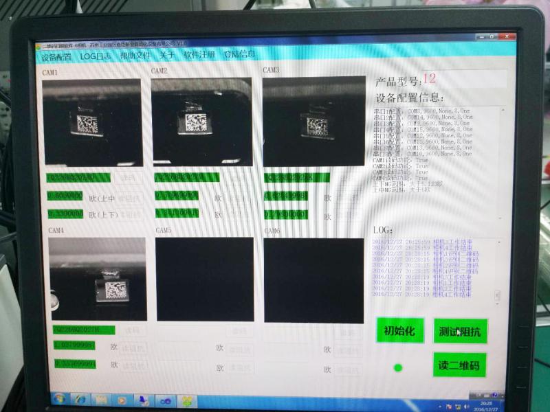Click the CAM4 lower green resistance field
The image size is (550, 412).
point(75,364)
